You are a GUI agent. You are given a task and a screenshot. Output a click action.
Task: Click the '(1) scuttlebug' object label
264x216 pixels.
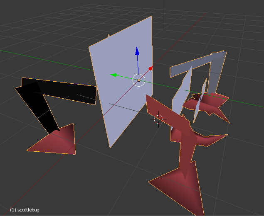click(x=25, y=210)
